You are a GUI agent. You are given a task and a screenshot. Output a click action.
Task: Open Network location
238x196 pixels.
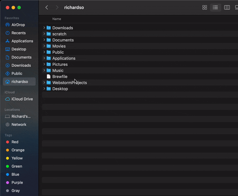[x=19, y=125]
